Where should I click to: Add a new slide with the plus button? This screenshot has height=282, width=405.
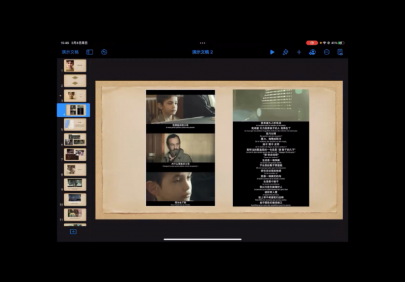[73, 232]
